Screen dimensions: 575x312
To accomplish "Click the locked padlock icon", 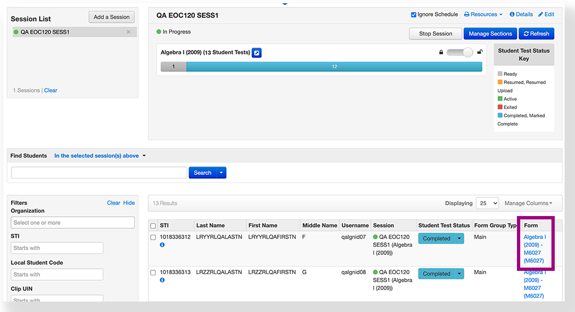I will [x=441, y=53].
